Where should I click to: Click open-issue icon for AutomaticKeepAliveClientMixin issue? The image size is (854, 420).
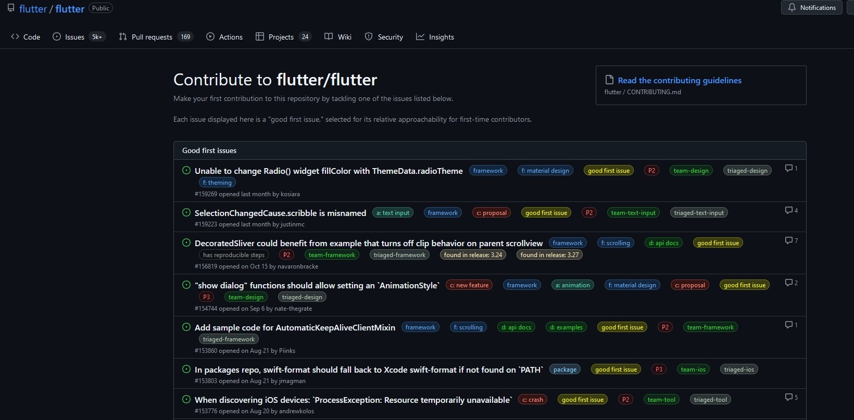pos(186,327)
